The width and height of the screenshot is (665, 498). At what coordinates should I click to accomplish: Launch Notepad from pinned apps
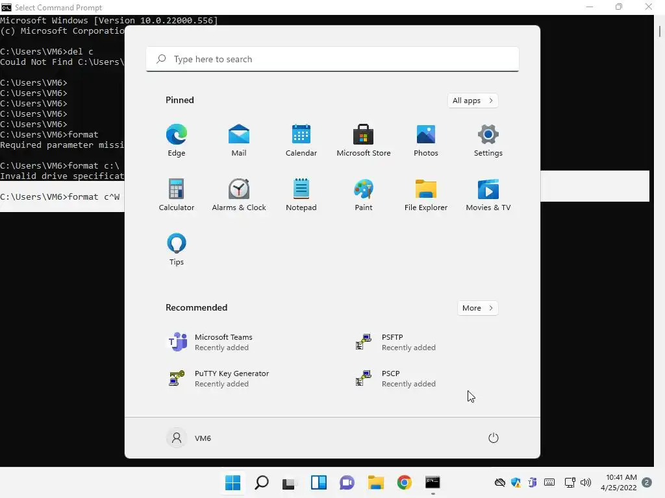tap(301, 195)
